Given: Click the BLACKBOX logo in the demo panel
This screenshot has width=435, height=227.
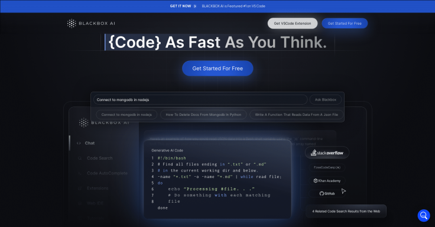Looking at the screenshot, I should coord(83,122).
